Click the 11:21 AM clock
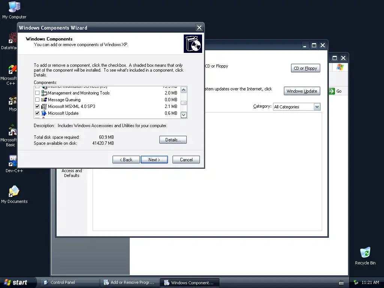 pyautogui.click(x=370, y=282)
